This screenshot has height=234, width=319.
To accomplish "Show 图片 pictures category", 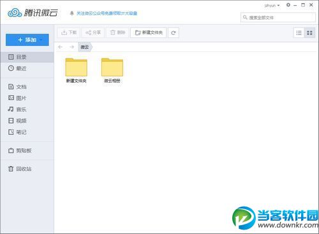I will pos(27,98).
